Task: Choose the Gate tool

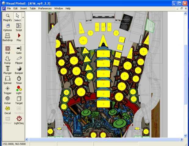Action: click(x=19, y=50)
